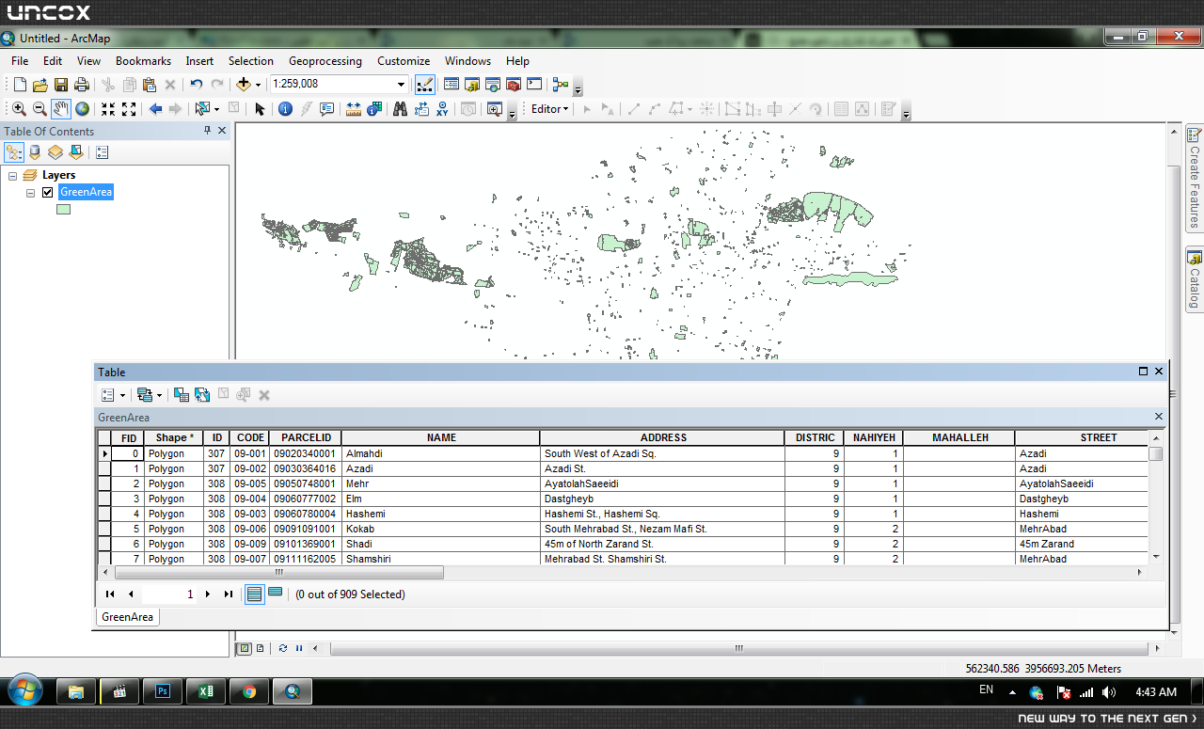Create a new map document
This screenshot has width=1204, height=729.
point(20,84)
